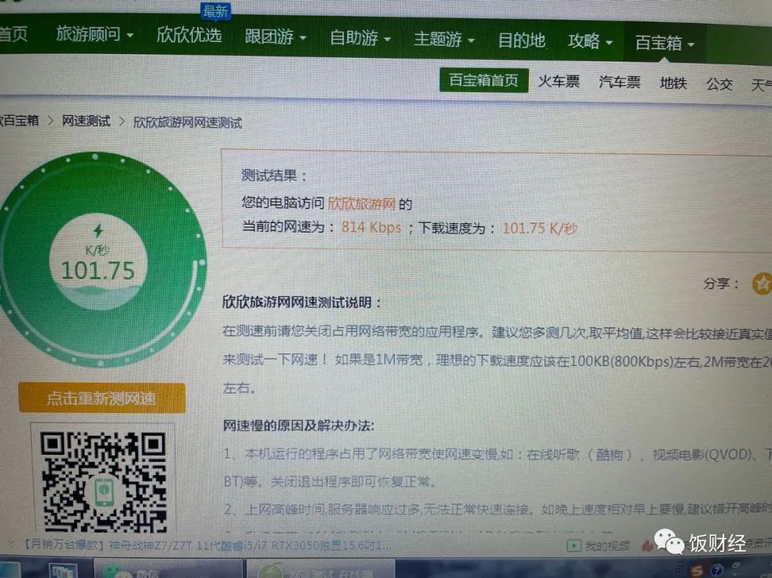Select the 百宝箱首页 tab
The width and height of the screenshot is (772, 578).
(483, 81)
